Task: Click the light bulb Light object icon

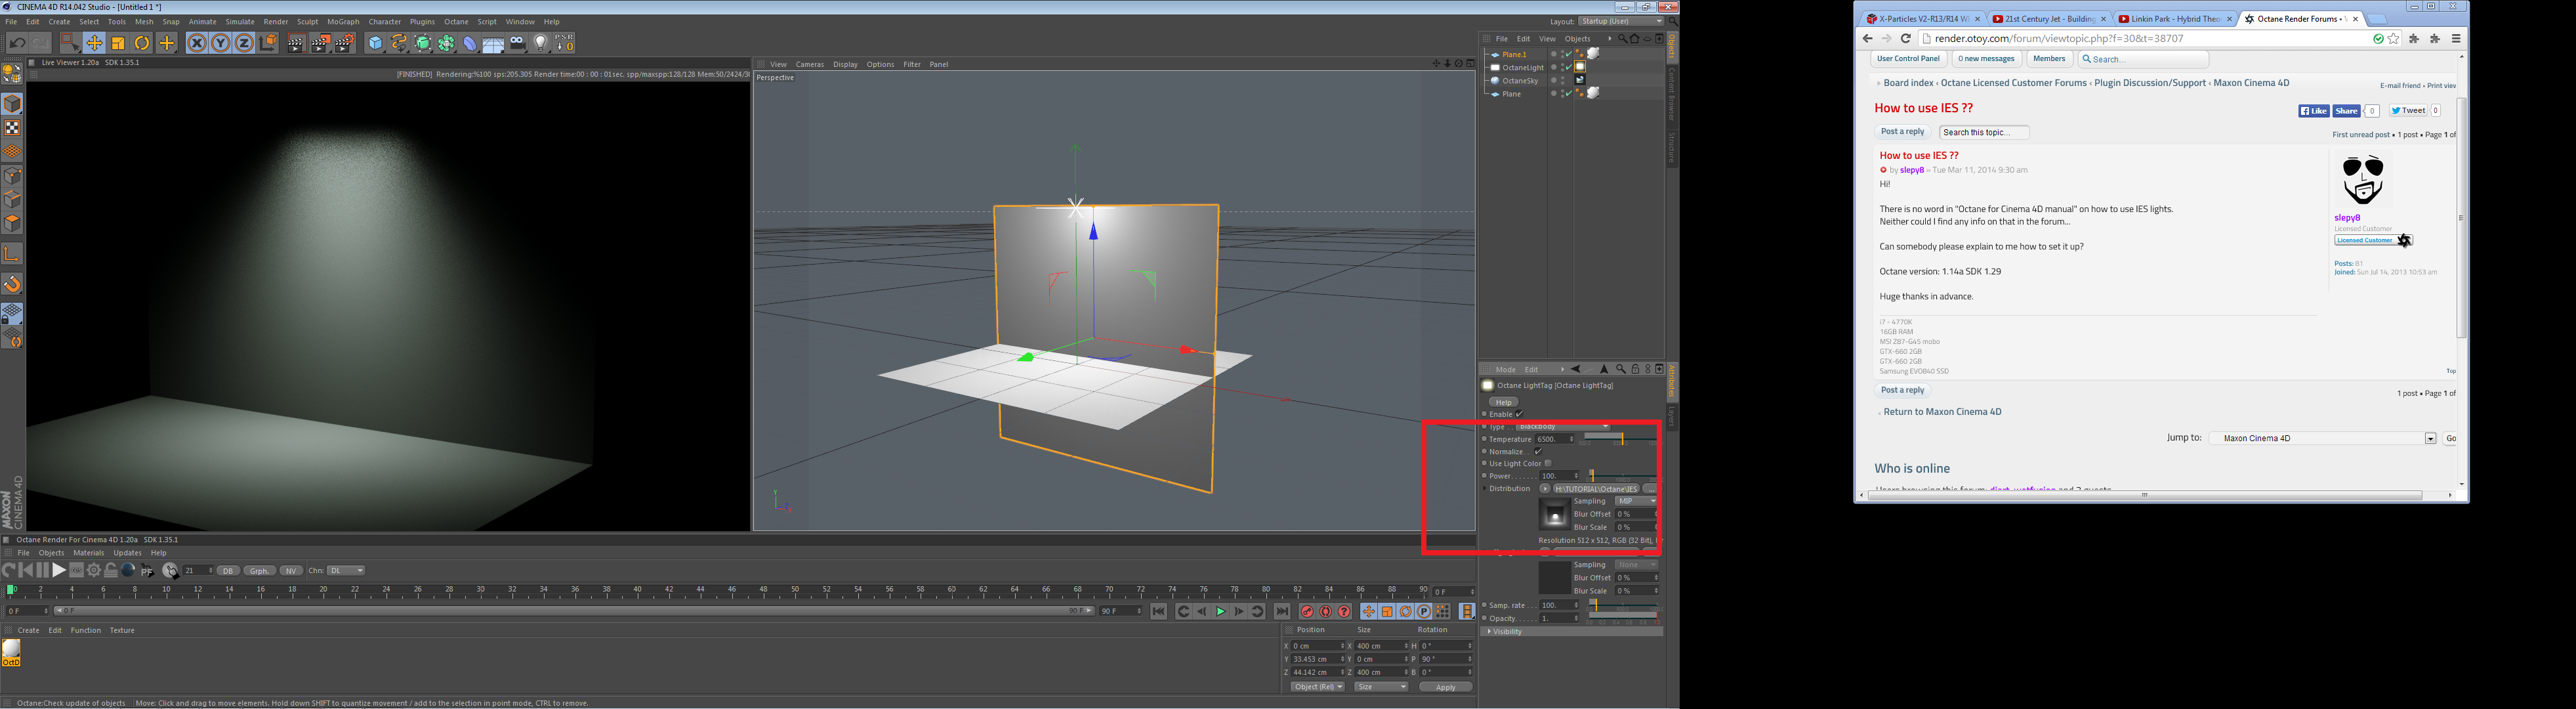Action: 541,43
